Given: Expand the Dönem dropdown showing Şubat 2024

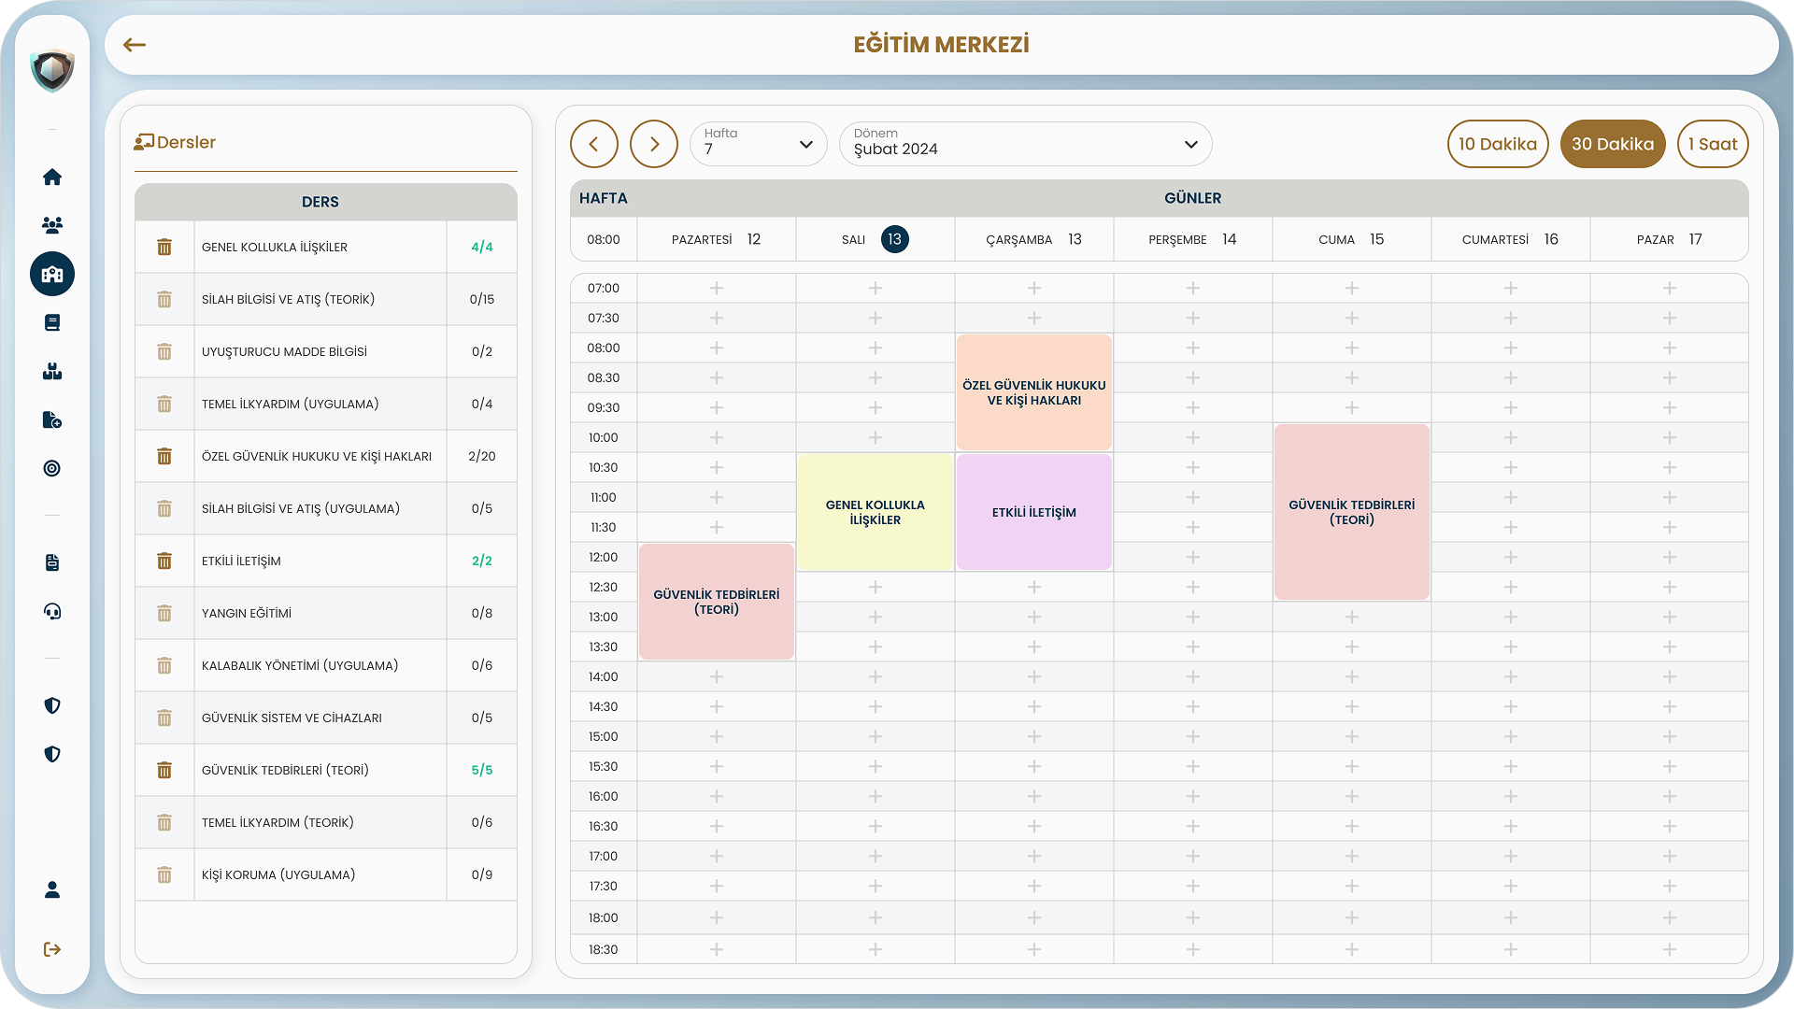Looking at the screenshot, I should pyautogui.click(x=1025, y=144).
